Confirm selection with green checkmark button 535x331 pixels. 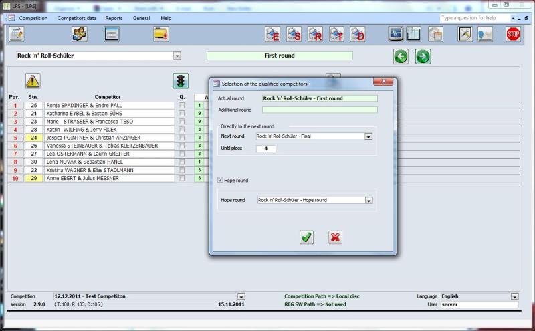(x=306, y=237)
